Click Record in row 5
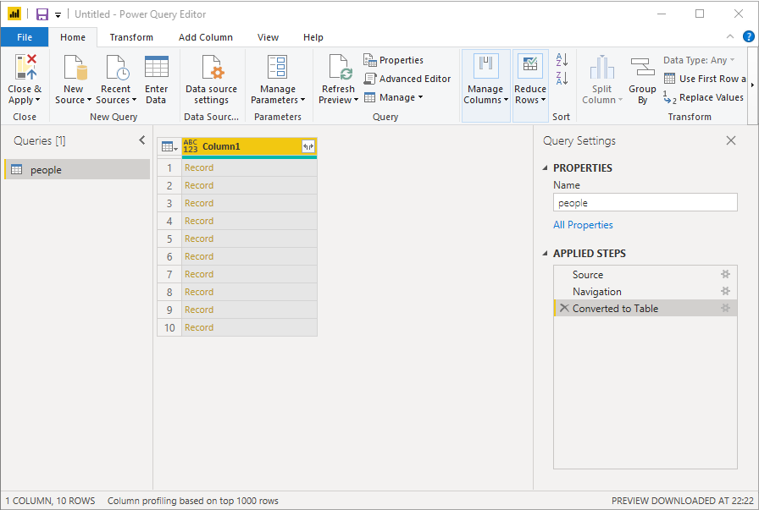This screenshot has height=510, width=759. point(199,239)
